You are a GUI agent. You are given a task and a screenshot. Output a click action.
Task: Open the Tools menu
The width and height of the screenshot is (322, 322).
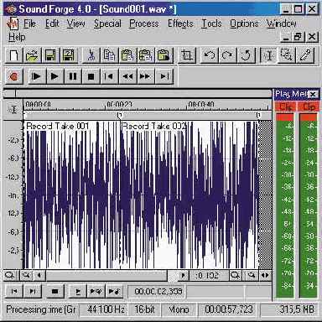211,23
